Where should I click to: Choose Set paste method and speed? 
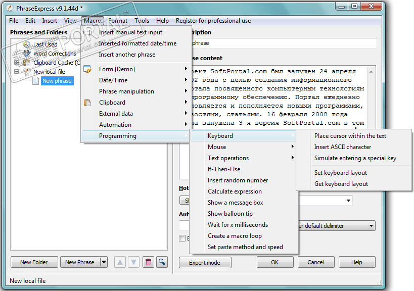[244, 247]
